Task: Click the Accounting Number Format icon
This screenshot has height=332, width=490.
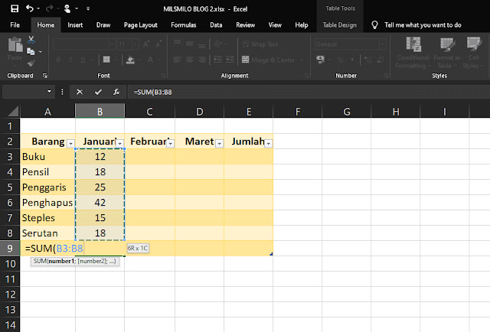Action: (320, 60)
